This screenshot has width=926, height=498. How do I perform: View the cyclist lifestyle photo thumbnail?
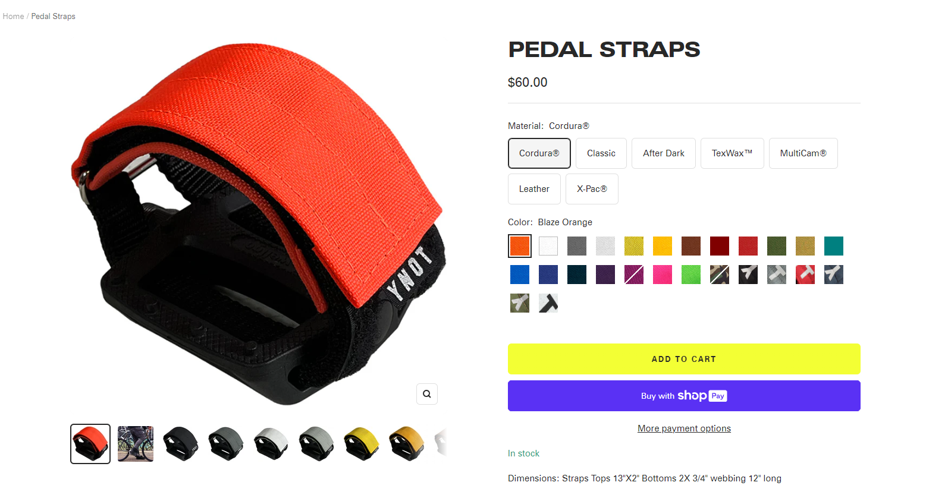point(136,444)
